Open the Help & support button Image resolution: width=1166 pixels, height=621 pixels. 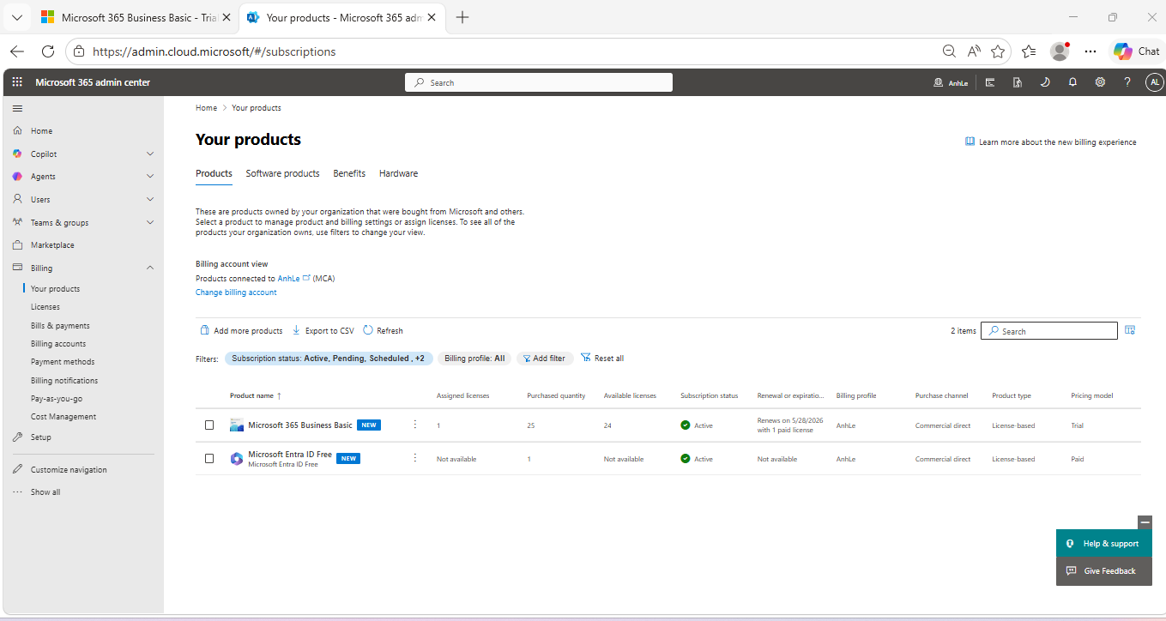point(1104,543)
